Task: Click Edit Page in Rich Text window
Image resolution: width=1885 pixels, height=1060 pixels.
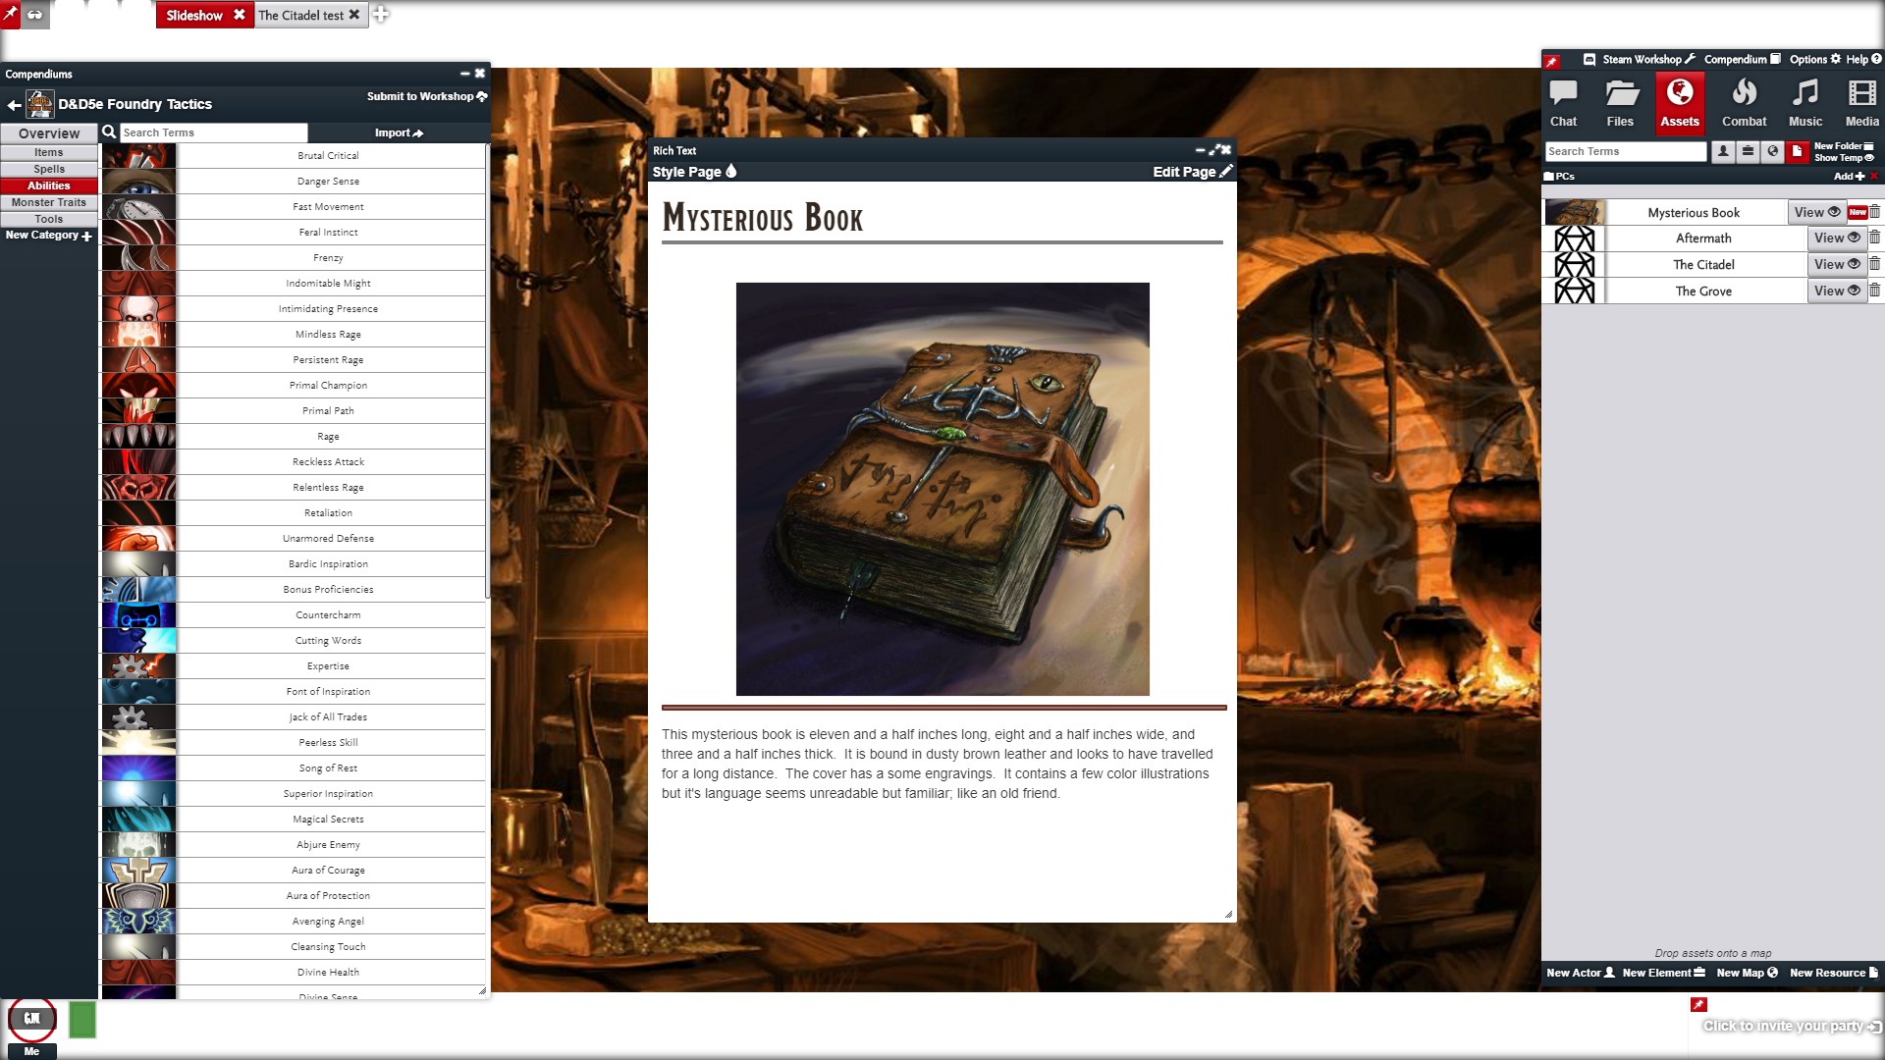Action: pyautogui.click(x=1192, y=172)
